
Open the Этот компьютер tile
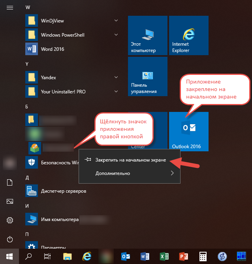(147, 35)
